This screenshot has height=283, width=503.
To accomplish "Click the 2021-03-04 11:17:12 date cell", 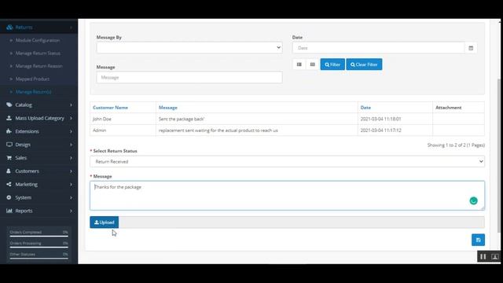I will [x=395, y=130].
